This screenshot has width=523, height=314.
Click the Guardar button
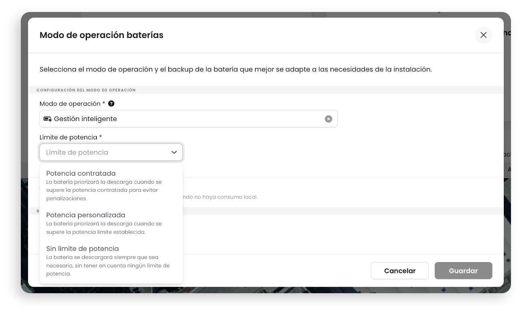(463, 271)
